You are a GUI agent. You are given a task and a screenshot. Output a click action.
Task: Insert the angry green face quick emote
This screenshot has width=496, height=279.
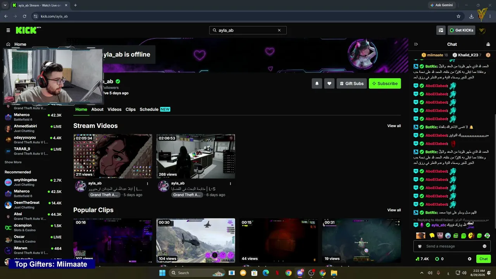coord(456,236)
